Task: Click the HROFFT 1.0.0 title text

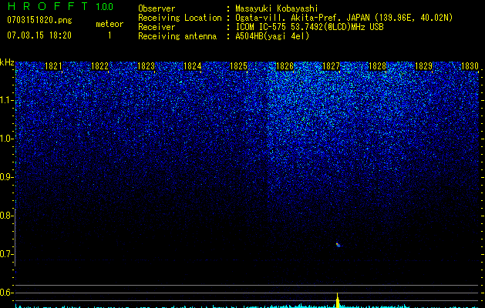Action: click(61, 6)
